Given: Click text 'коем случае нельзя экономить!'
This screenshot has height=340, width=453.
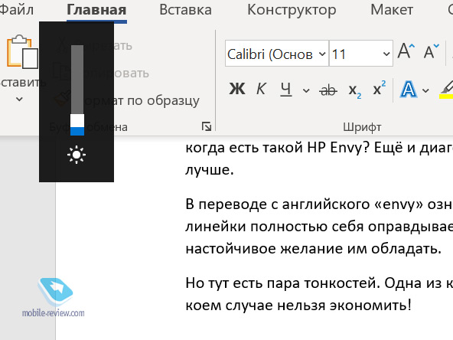Looking at the screenshot, I should click(298, 305).
